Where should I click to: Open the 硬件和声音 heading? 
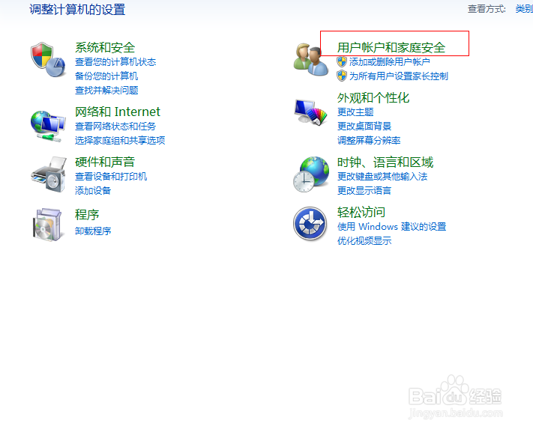(105, 162)
